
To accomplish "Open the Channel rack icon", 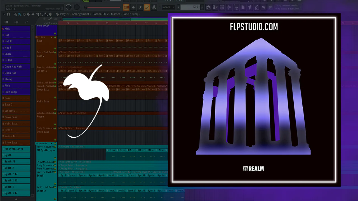I will [x=222, y=7].
